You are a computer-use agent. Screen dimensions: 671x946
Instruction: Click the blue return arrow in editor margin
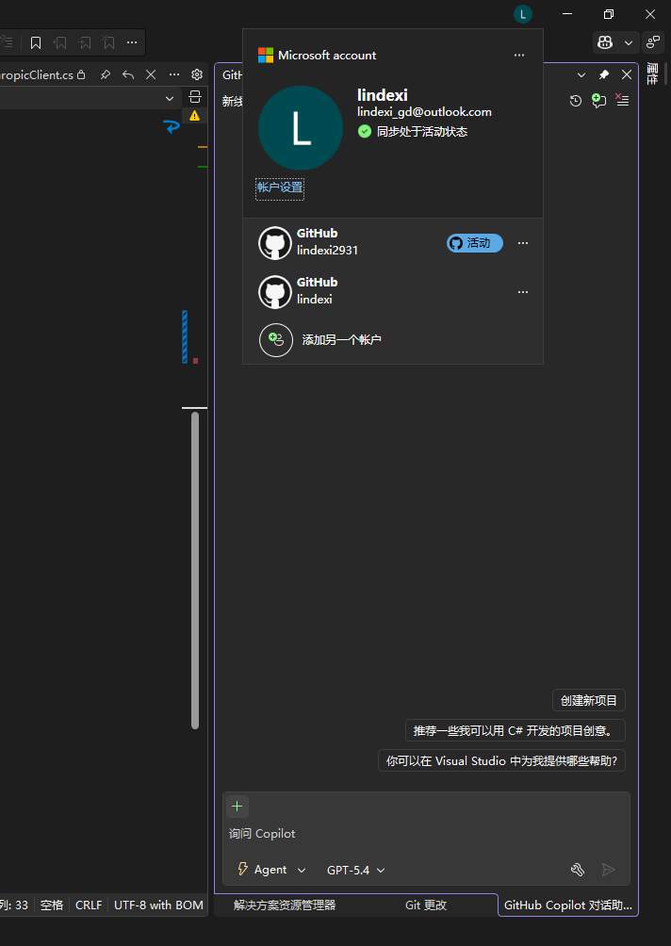click(x=172, y=126)
